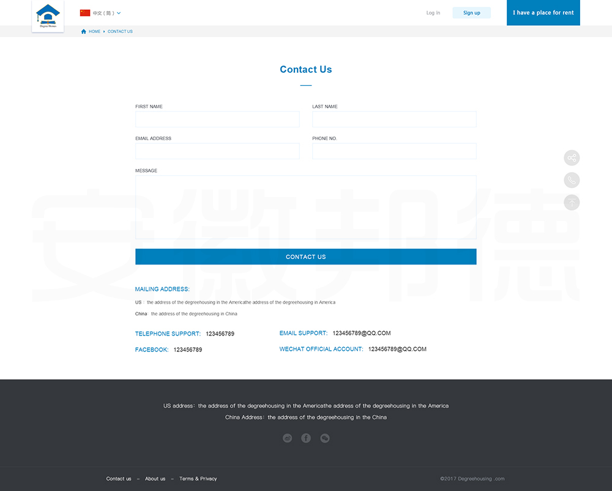Click the Message text area

click(305, 207)
